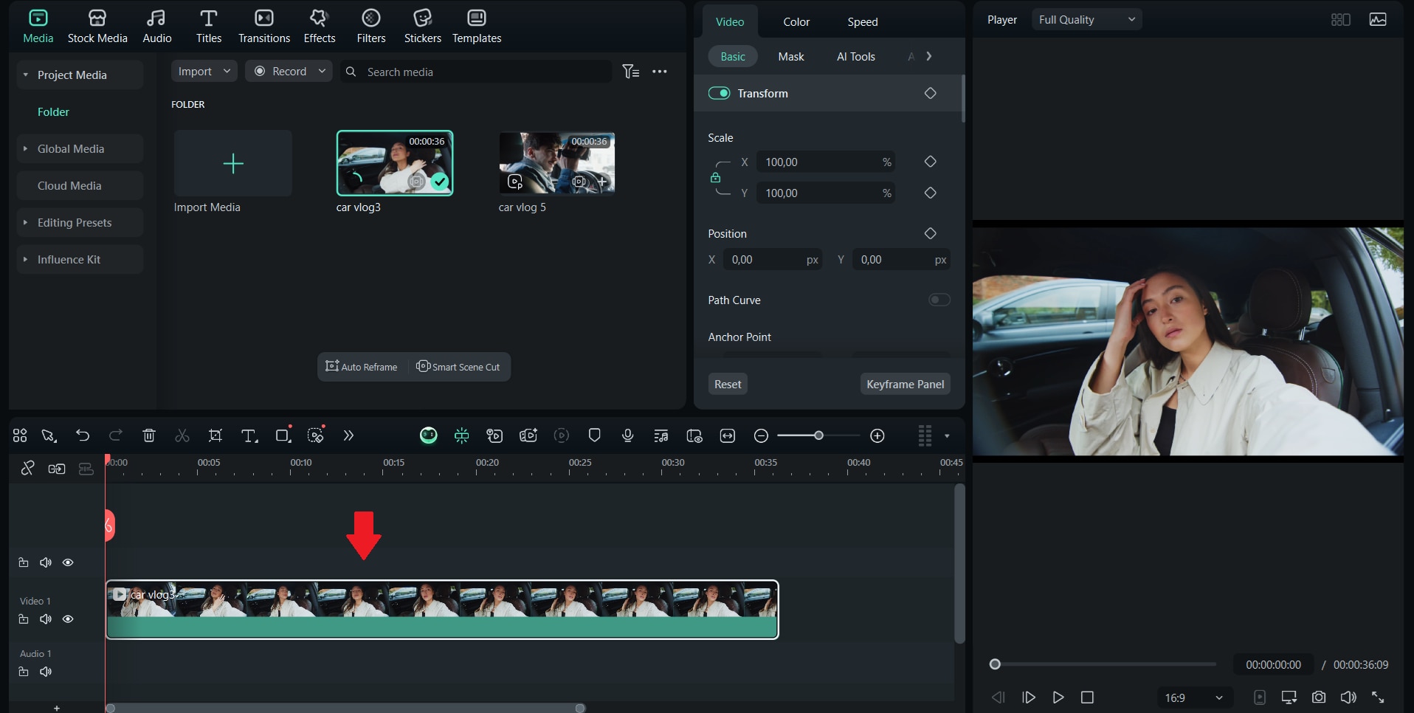Collapse the Project Media tree

(x=26, y=75)
